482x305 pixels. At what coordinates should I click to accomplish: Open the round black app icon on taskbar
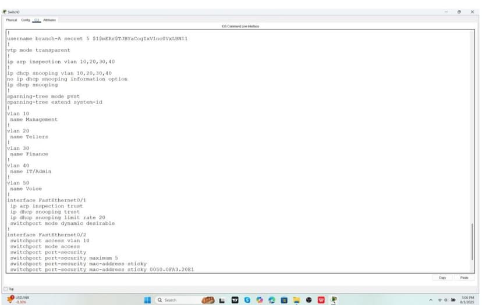[x=309, y=300]
